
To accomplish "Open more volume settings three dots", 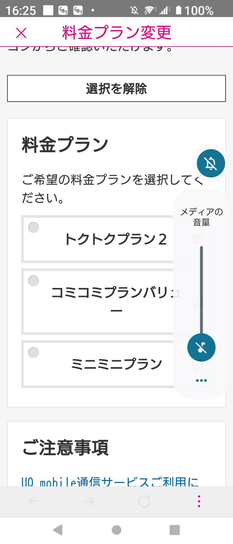I will 201,380.
